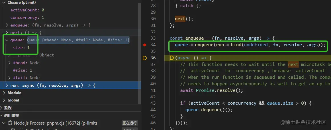Expand the Global scope

[4, 100]
